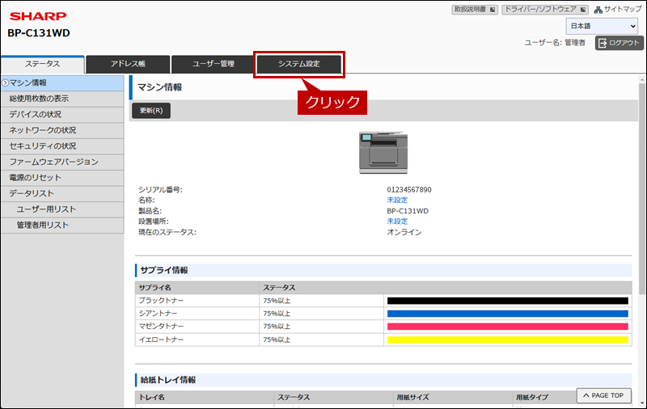Click the cyan toner level bar

pos(508,314)
